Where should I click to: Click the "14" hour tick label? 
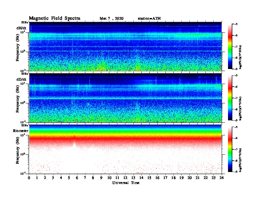pos(141,178)
